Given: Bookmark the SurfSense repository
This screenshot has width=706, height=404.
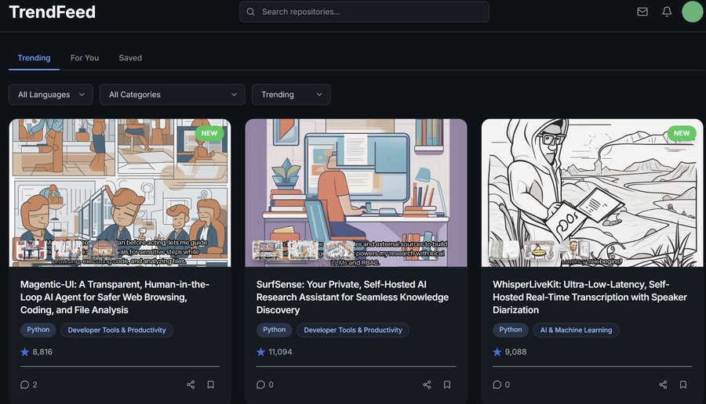Looking at the screenshot, I should [x=447, y=384].
